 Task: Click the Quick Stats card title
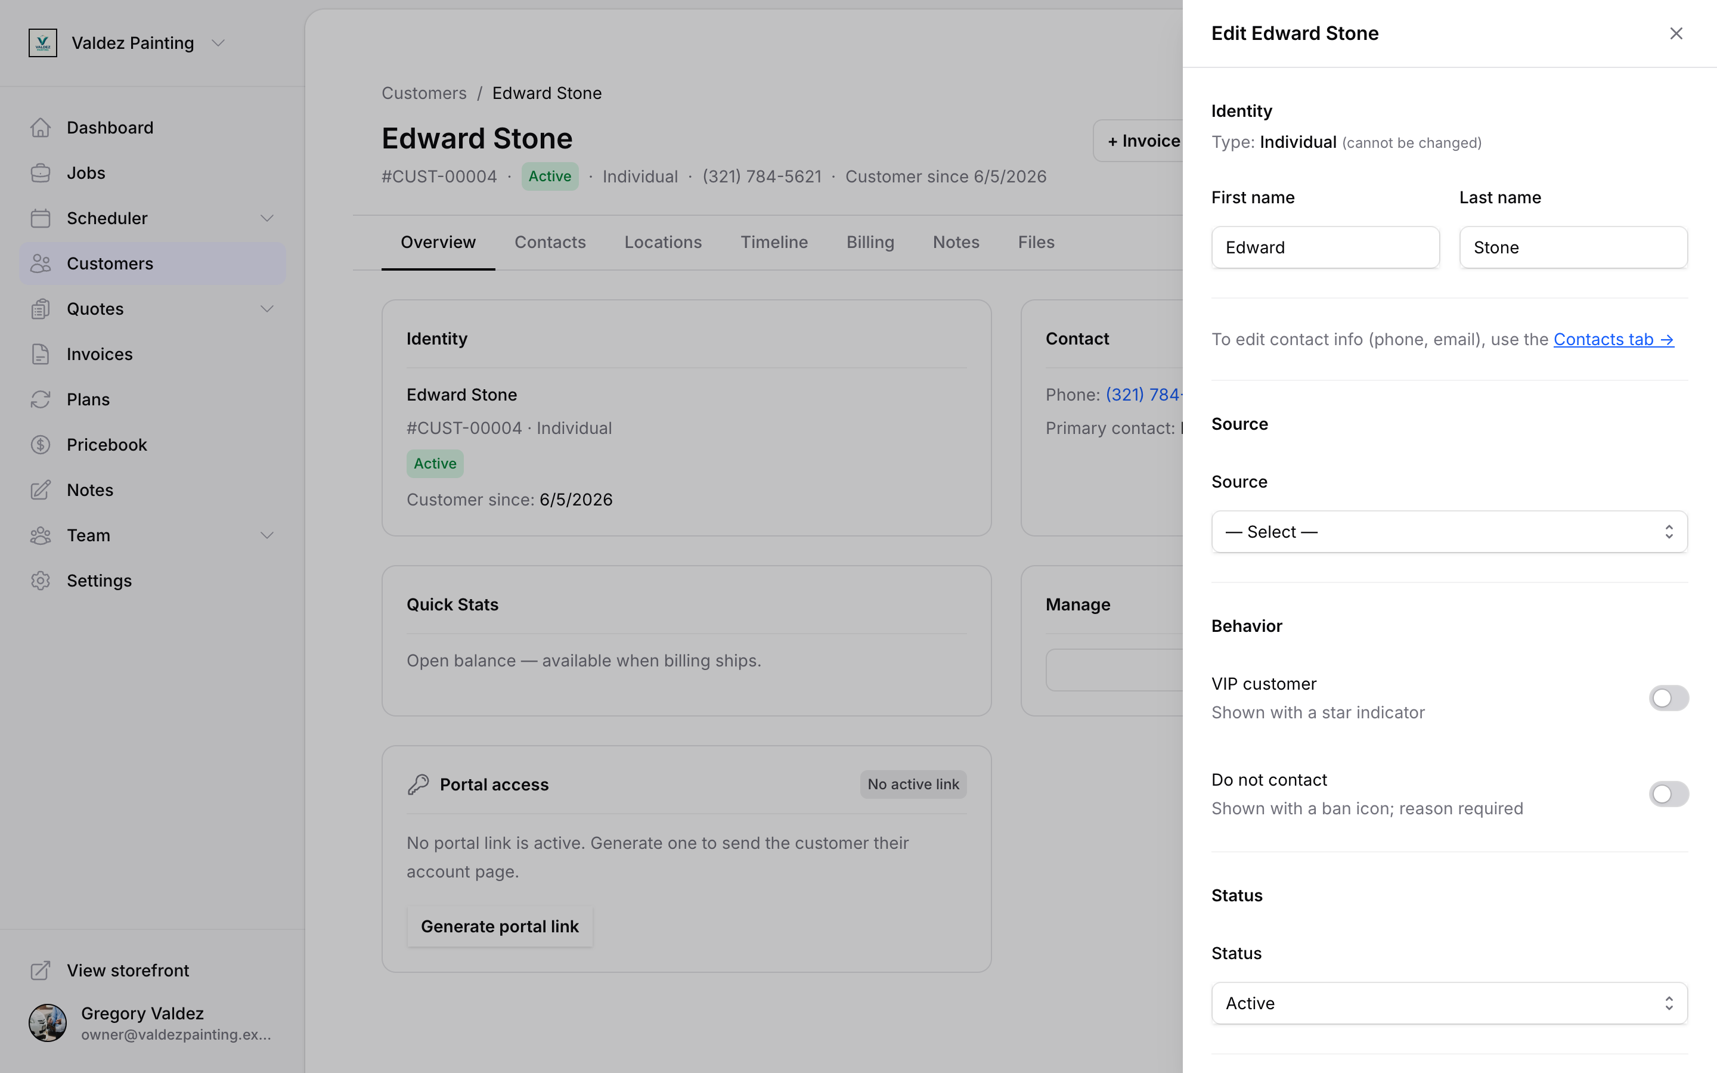click(x=453, y=605)
